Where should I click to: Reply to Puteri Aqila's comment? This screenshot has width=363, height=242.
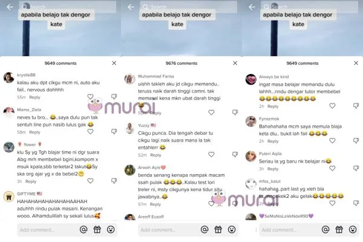(273, 169)
